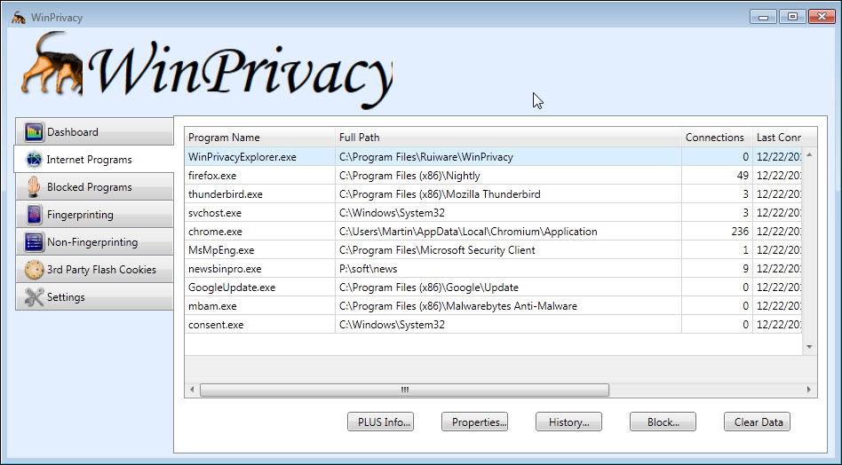This screenshot has height=465, width=842.
Task: Open the Non-Fingerprinting tab
Action: [x=94, y=242]
